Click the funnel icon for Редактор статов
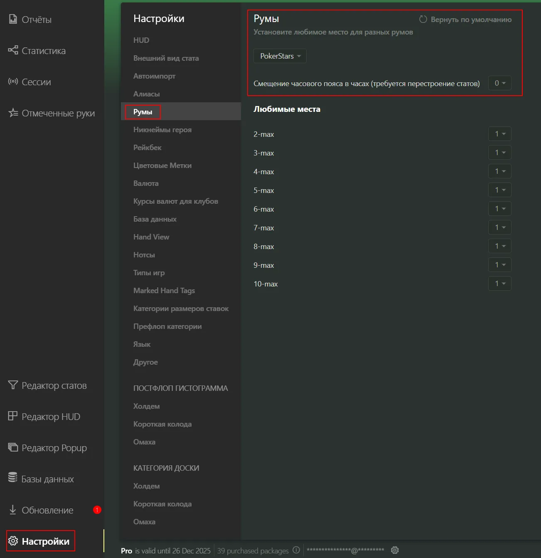Viewport: 541px width, 558px height. pyautogui.click(x=13, y=385)
